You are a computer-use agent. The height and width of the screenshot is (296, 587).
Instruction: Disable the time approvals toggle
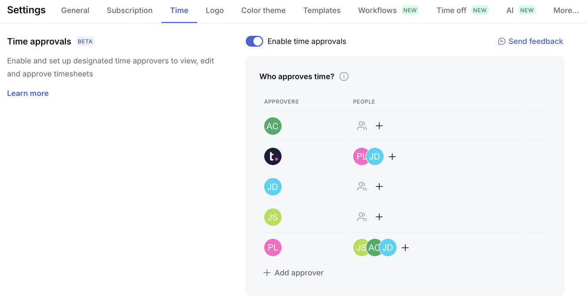click(254, 41)
